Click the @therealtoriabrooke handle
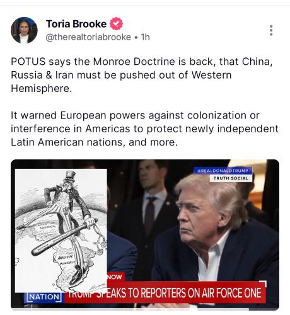290x315 pixels. pyautogui.click(x=88, y=37)
